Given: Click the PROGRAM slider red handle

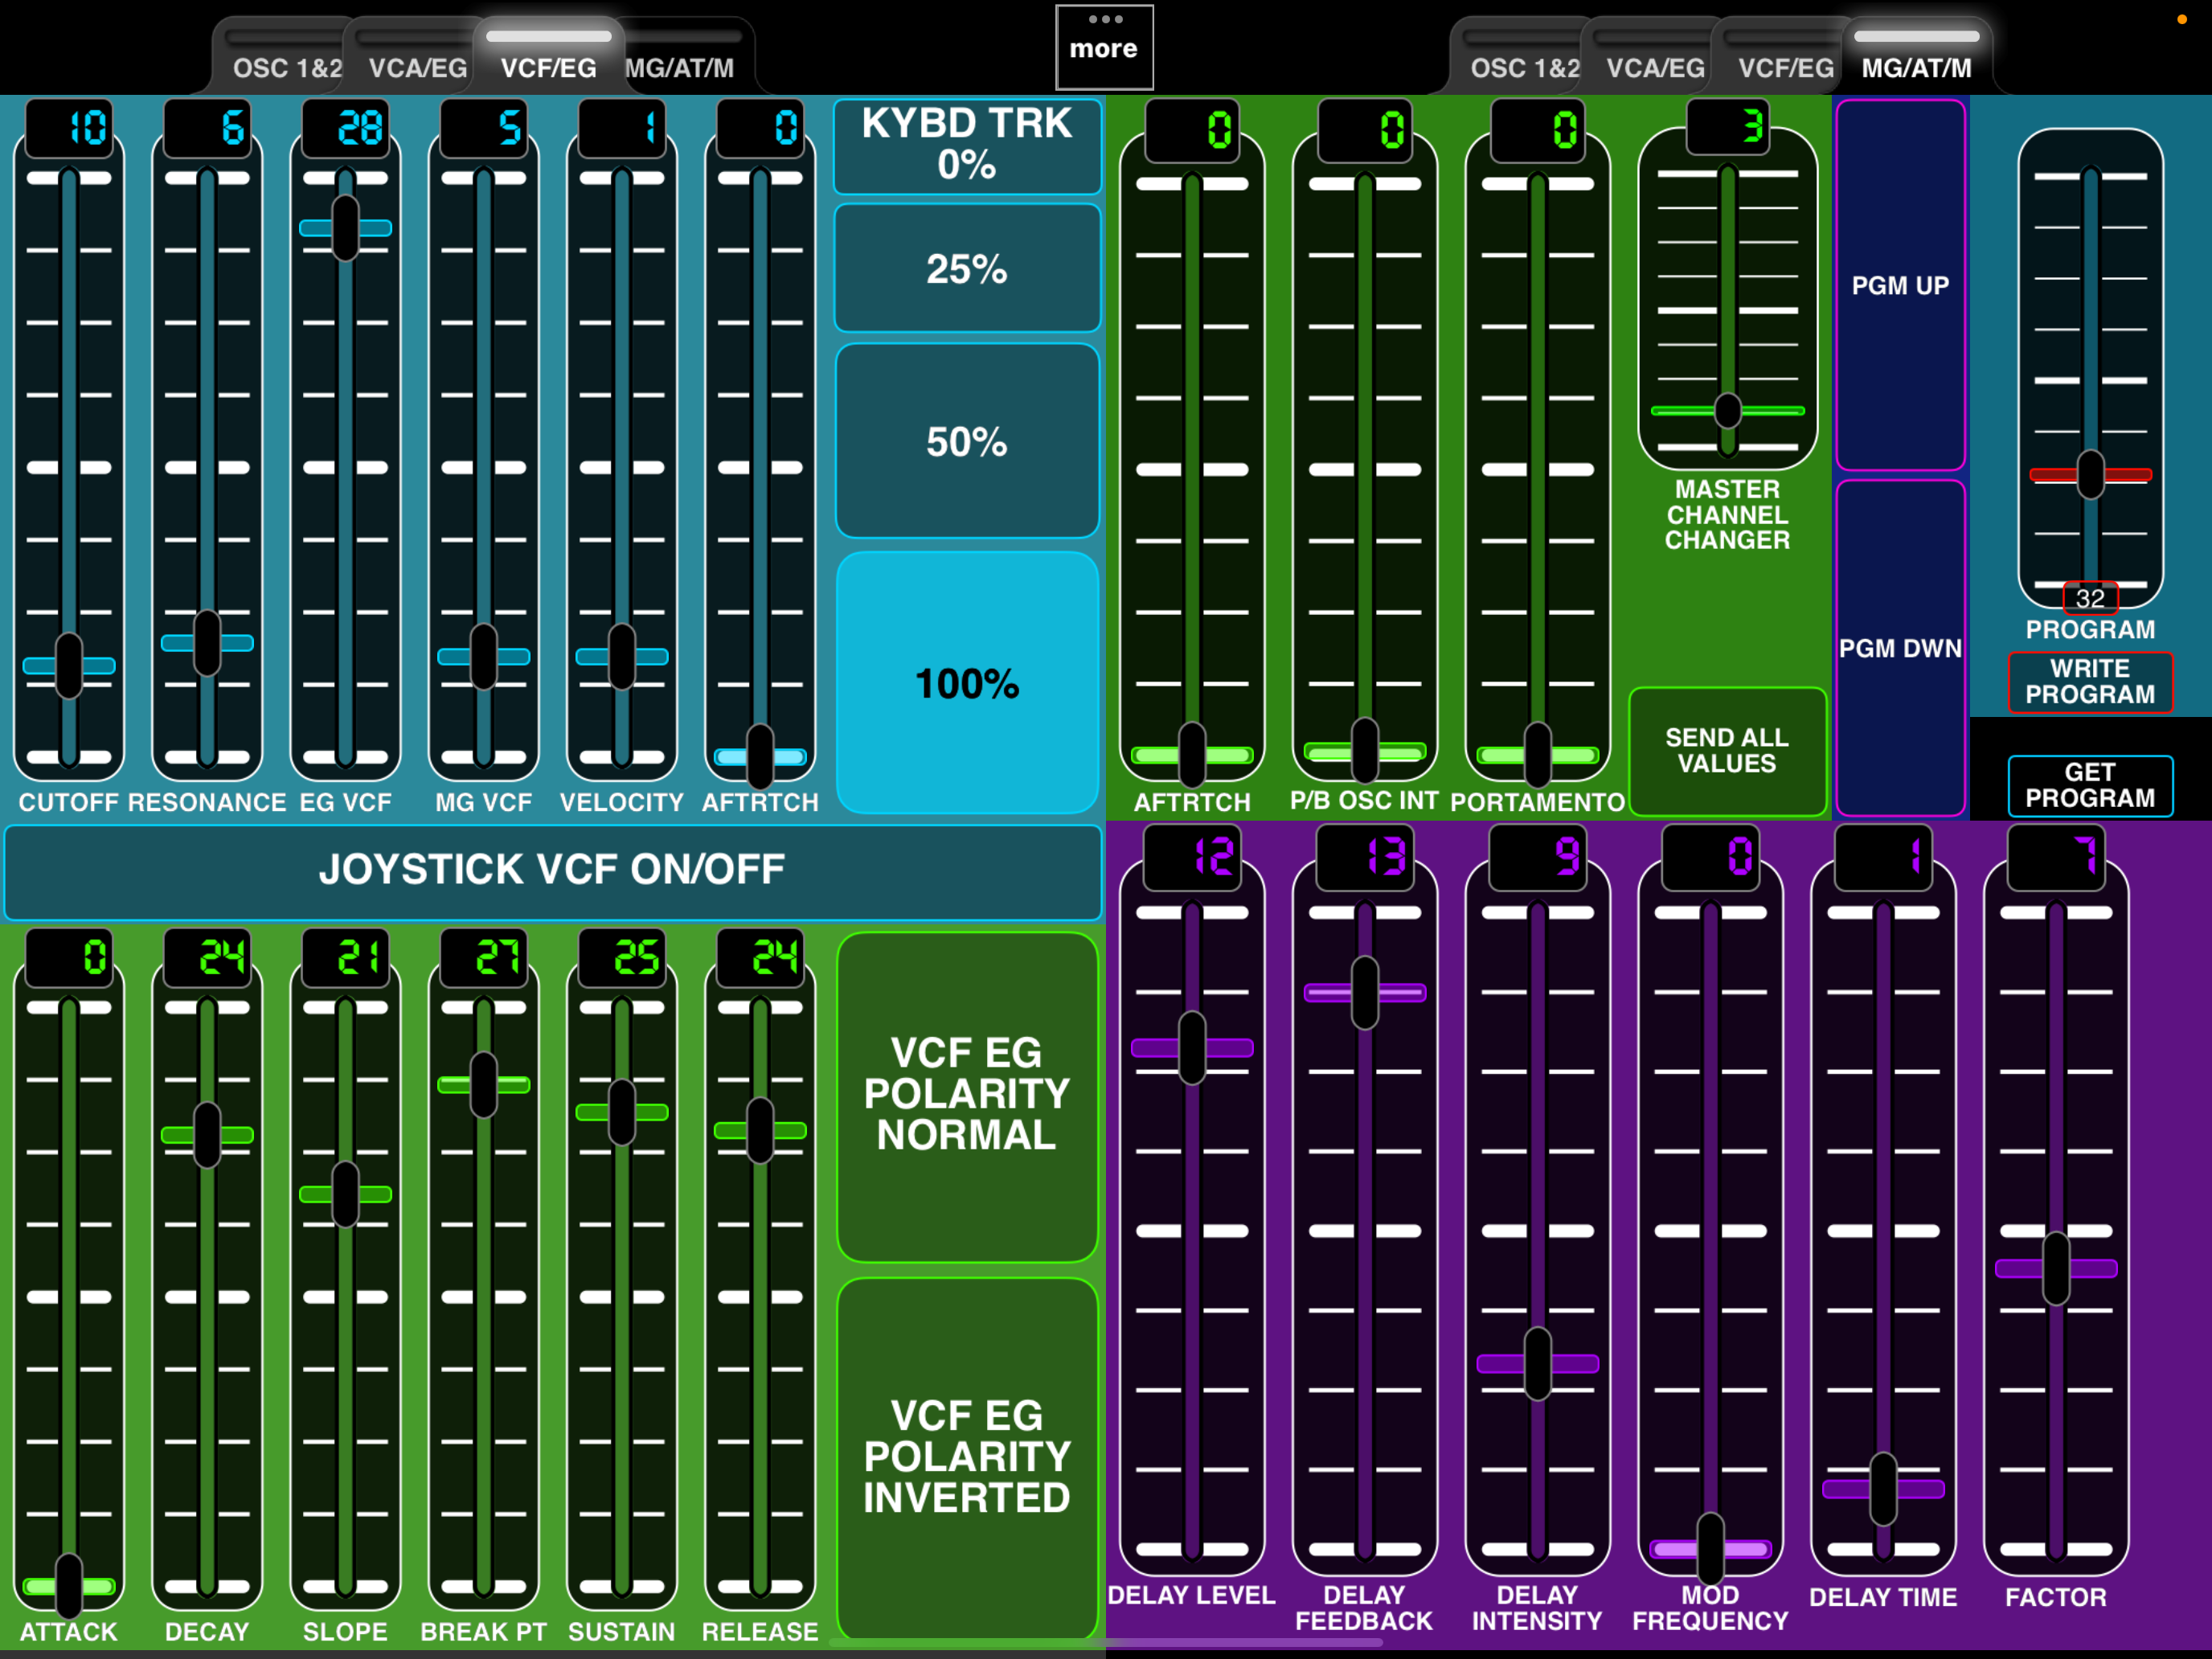Looking at the screenshot, I should tap(2091, 475).
